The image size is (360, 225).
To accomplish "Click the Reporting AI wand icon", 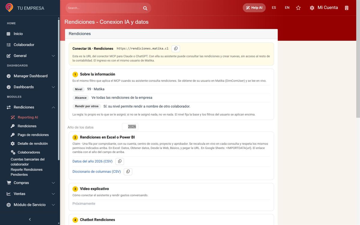I will [13, 117].
